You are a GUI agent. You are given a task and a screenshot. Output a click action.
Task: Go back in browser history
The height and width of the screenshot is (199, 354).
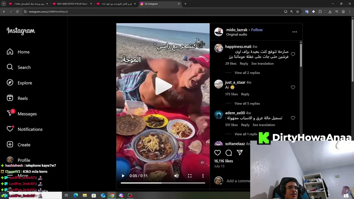(x=4, y=12)
